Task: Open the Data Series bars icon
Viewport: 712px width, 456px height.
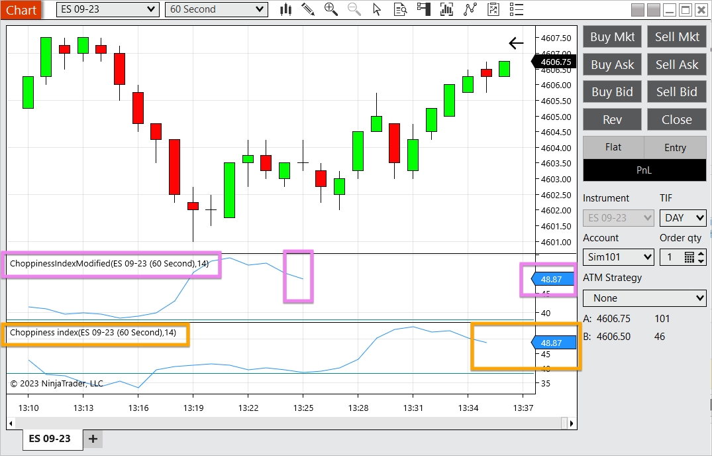Action: coord(447,9)
